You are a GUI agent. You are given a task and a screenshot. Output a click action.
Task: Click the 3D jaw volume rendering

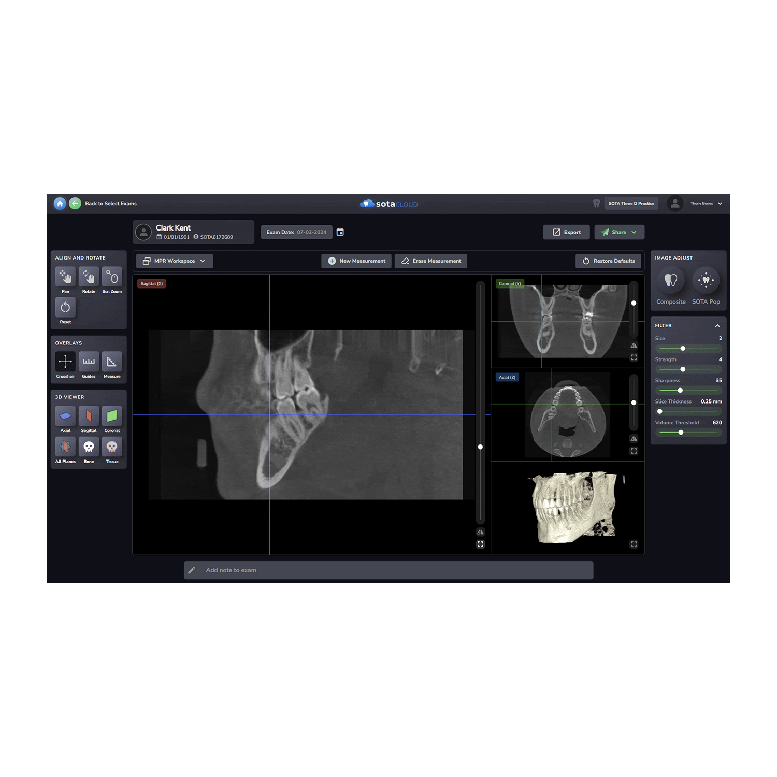click(574, 507)
